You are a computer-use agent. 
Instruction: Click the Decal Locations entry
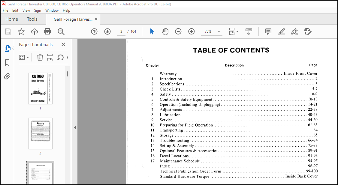[174, 156]
